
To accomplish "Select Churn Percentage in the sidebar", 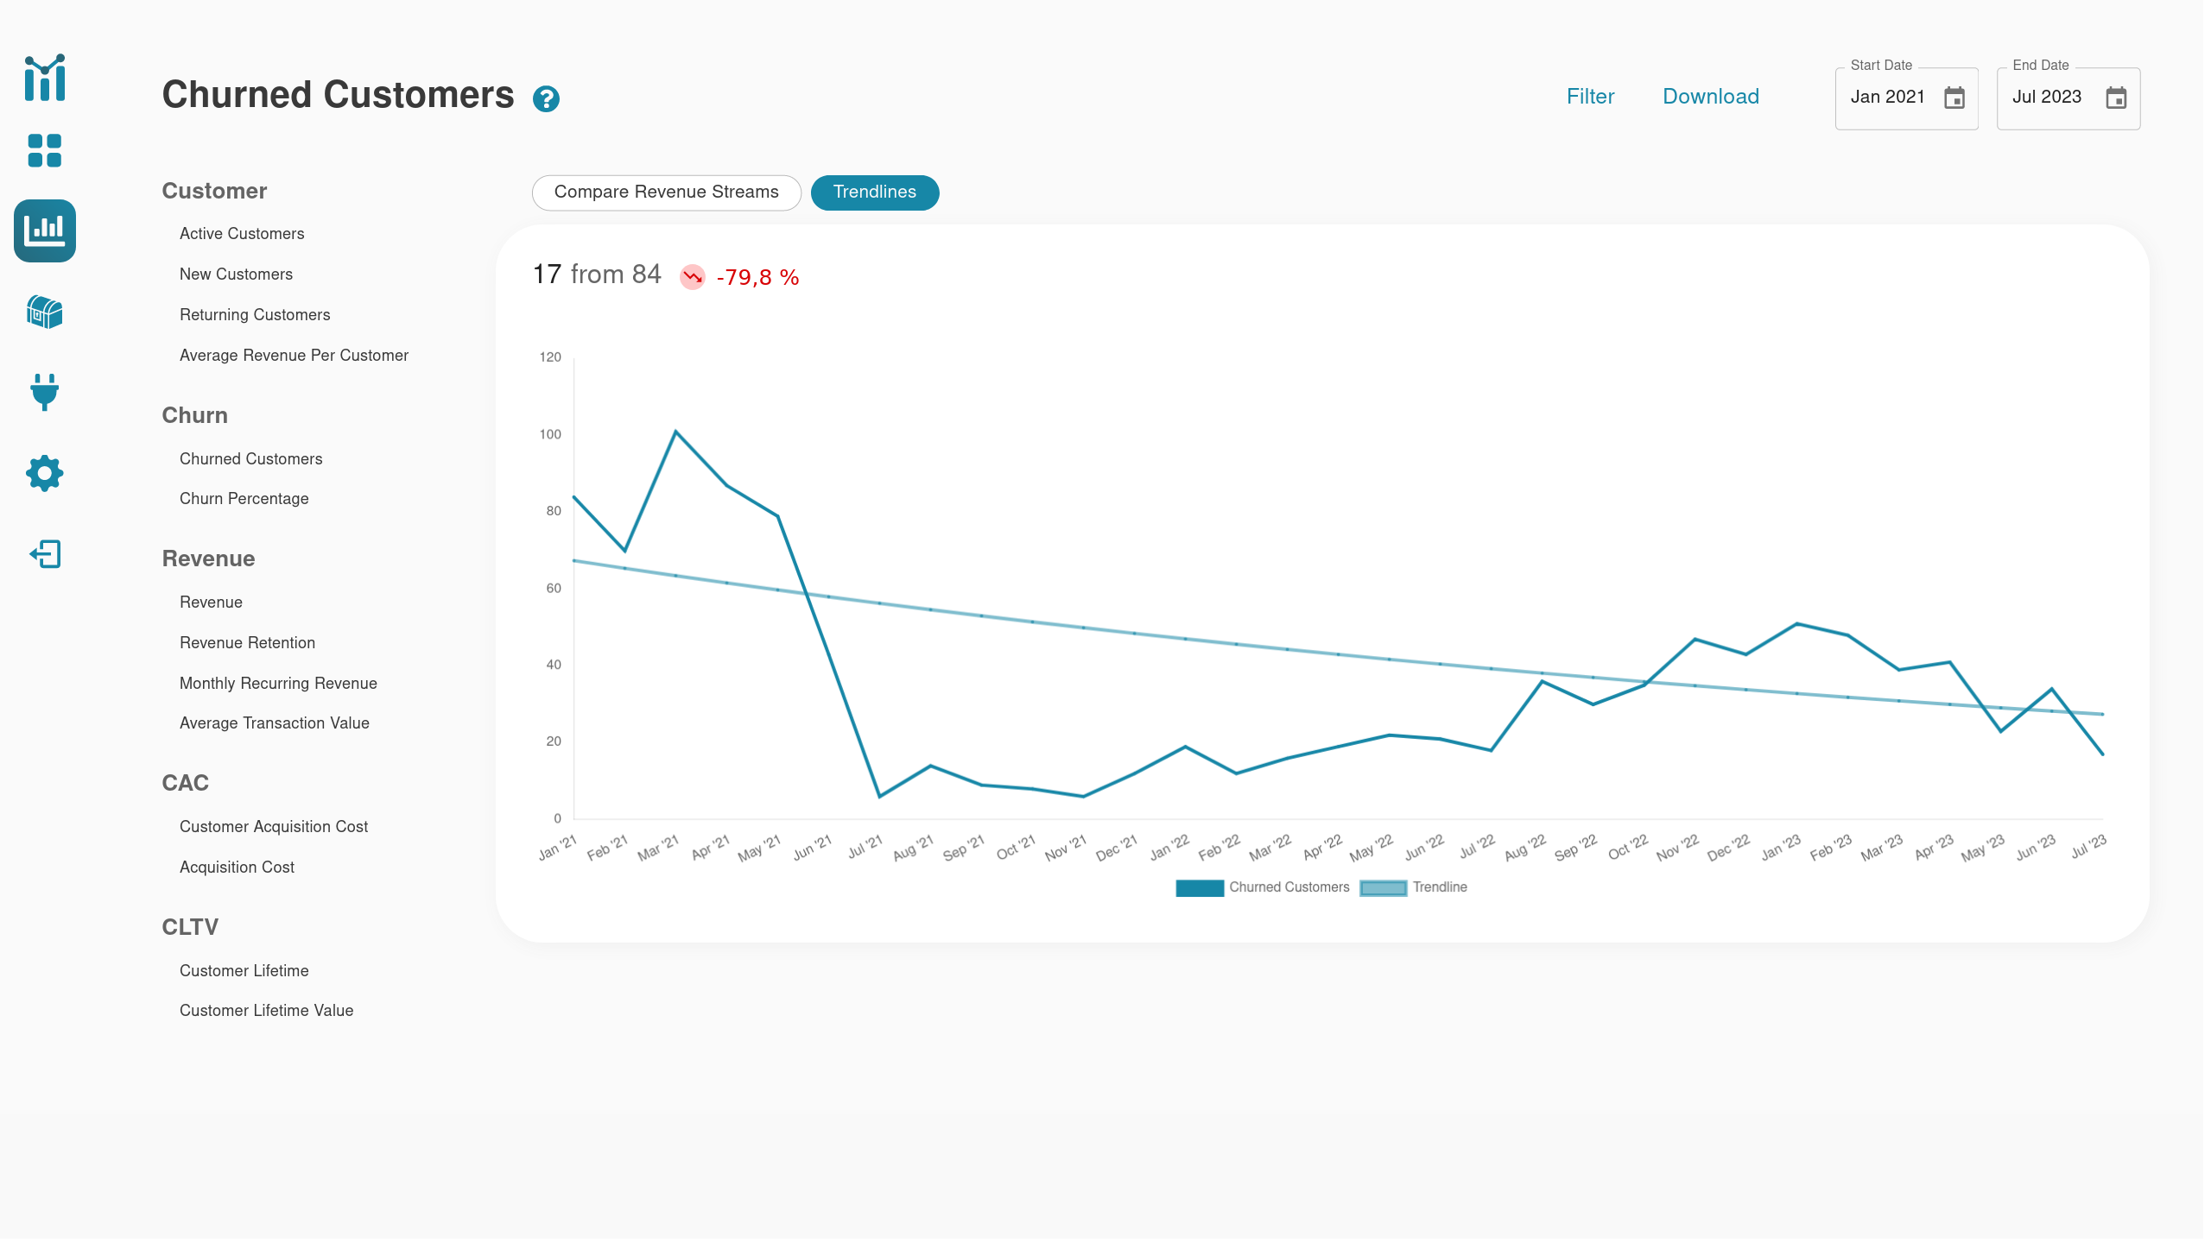I will point(244,498).
